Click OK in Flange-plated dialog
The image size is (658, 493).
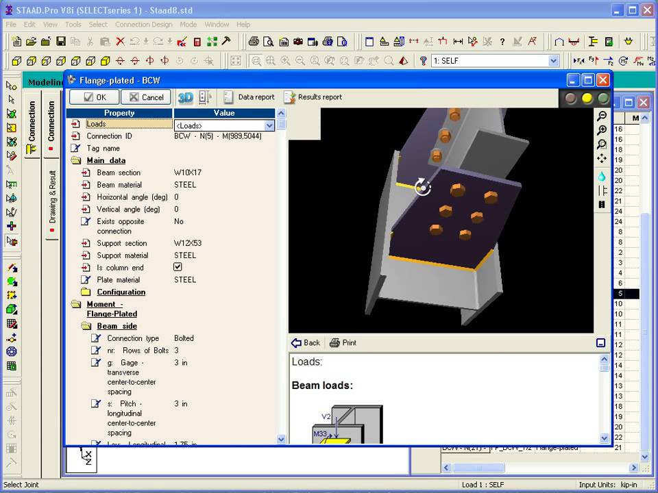(x=95, y=97)
